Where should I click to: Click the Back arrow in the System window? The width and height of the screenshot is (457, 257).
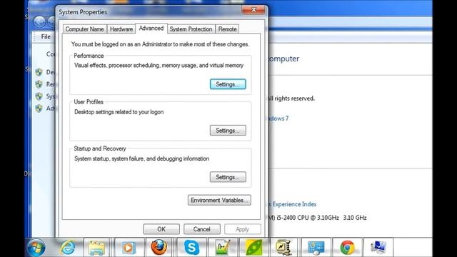(39, 22)
